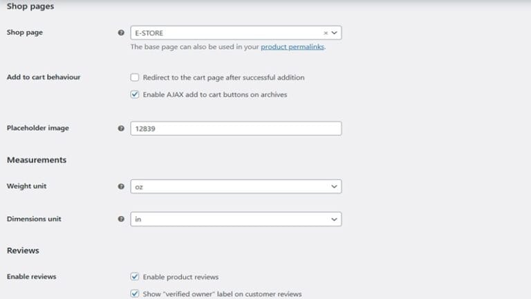The height and width of the screenshot is (299, 531).
Task: Click the "Add to cart behaviour" label
Action: coord(44,78)
